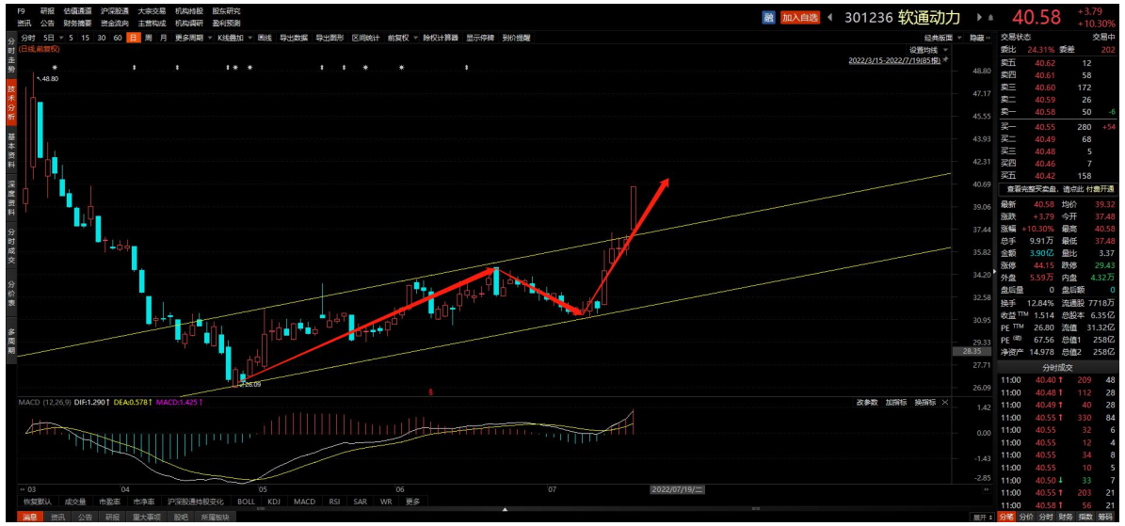This screenshot has height=526, width=1125.
Task: Select the BOLL indicator tab
Action: [x=246, y=502]
